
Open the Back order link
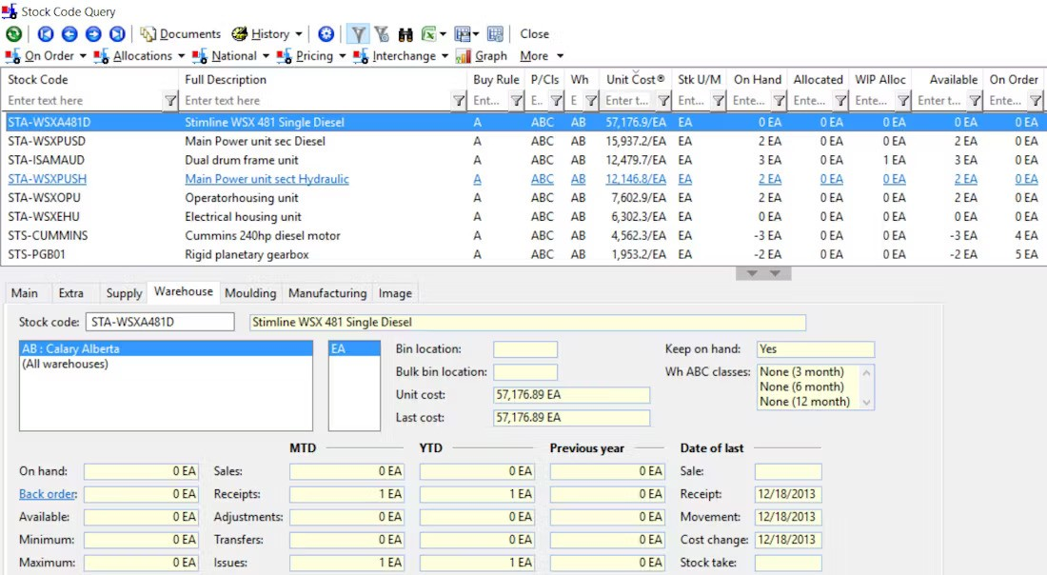(x=47, y=494)
